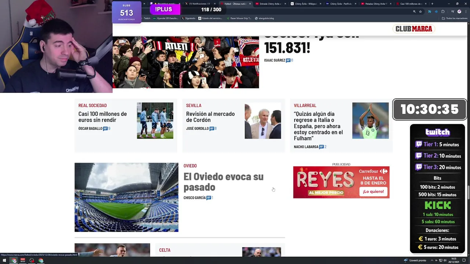Open the Windows Start button
Screen dimensions: 470x264
(5, 261)
